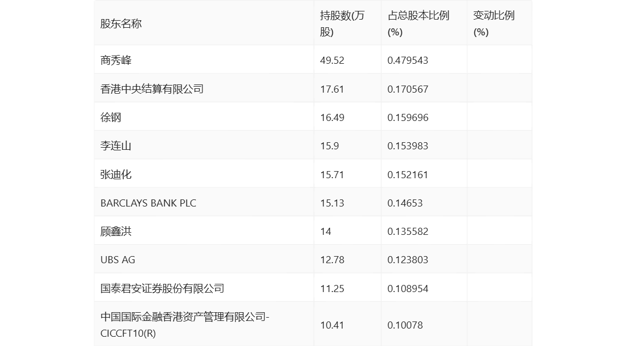Select shareholder name 顾鑫洪

[x=116, y=231]
